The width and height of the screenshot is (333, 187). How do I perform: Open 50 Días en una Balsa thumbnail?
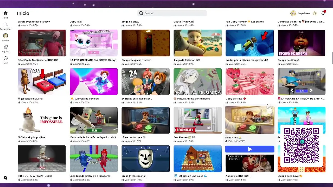point(197,159)
